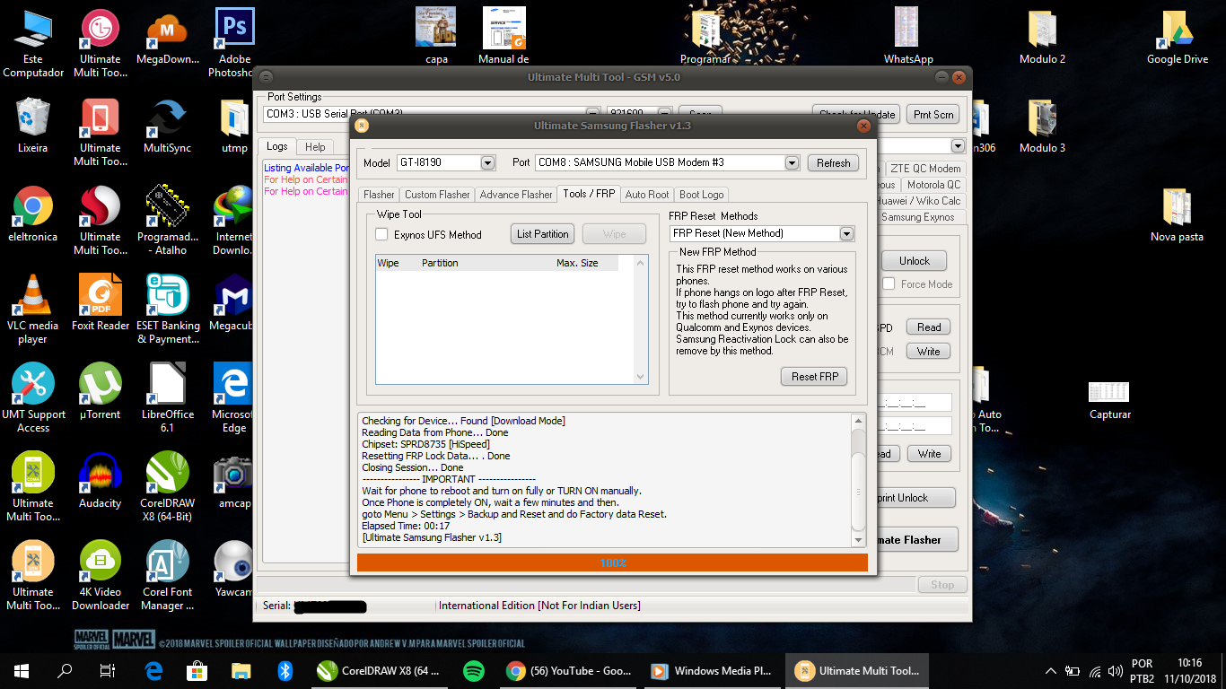Image resolution: width=1226 pixels, height=689 pixels.
Task: Open the Modulo 3 folder
Action: click(1042, 125)
